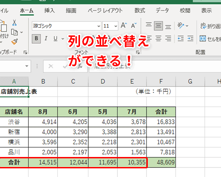Open the 数式 tab
221x177 pixels.
click(x=140, y=10)
